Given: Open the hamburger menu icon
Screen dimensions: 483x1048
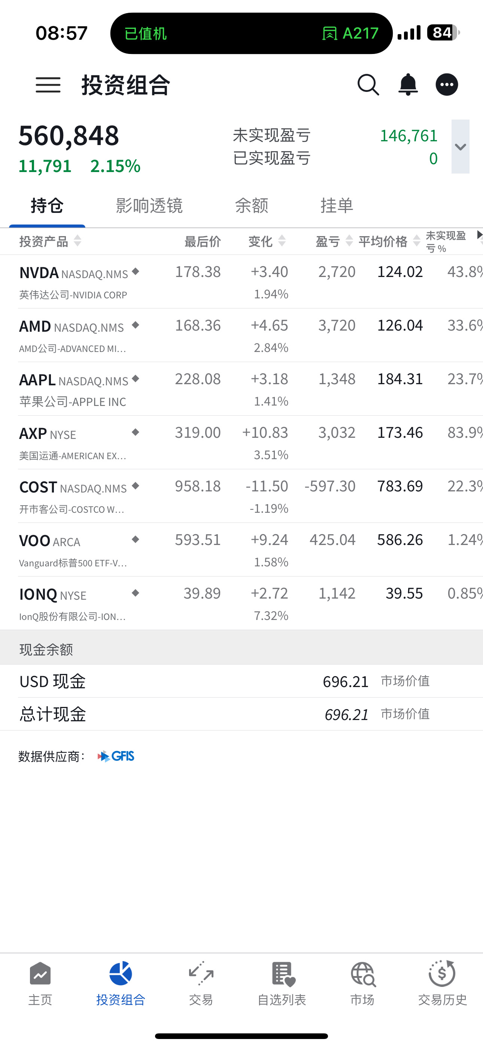Looking at the screenshot, I should click(x=48, y=85).
